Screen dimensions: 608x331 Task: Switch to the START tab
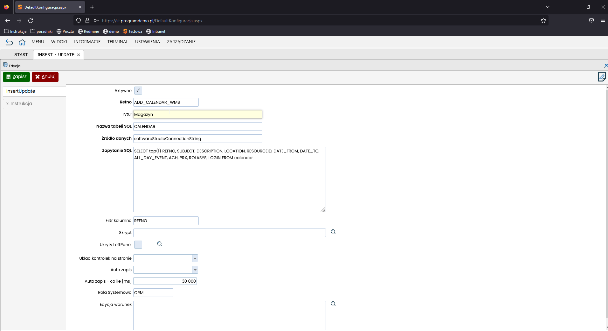tap(21, 55)
